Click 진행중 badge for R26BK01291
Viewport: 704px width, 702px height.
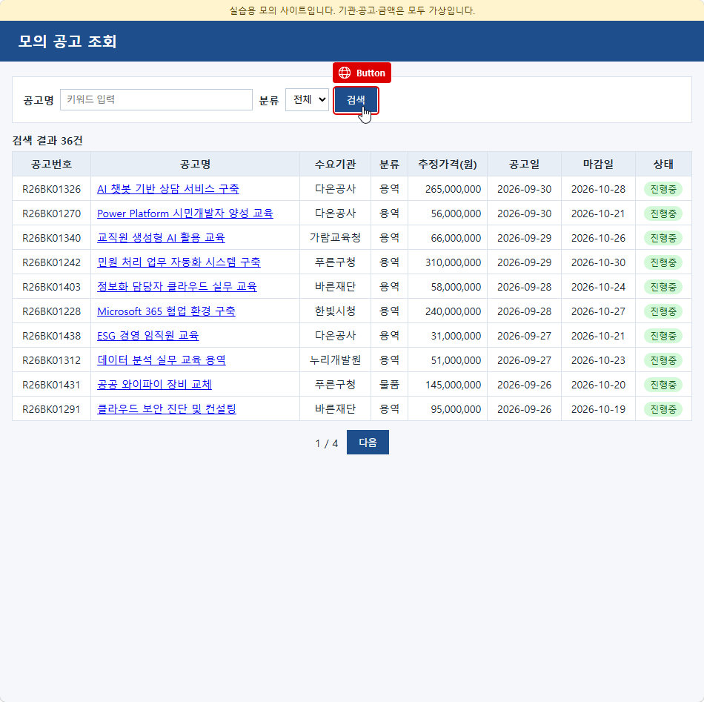663,409
